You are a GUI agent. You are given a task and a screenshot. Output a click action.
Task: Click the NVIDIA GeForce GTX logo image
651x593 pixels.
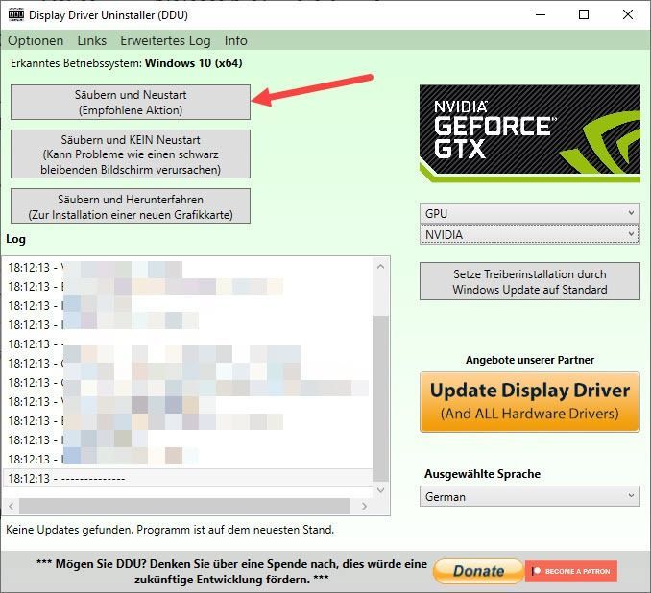click(x=530, y=133)
